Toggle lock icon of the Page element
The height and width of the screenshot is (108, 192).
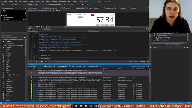coord(25,13)
